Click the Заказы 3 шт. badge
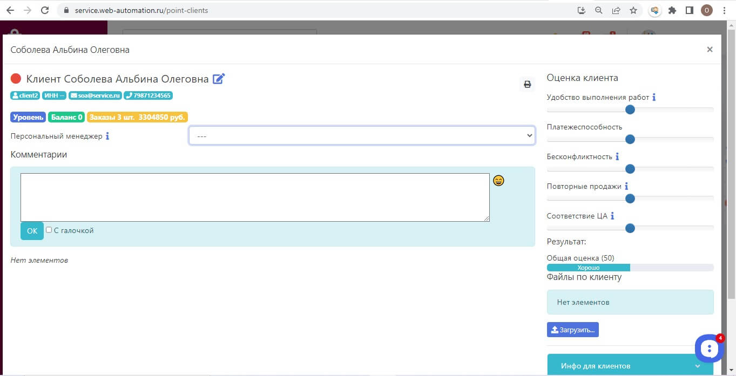The width and height of the screenshot is (736, 376). point(137,117)
